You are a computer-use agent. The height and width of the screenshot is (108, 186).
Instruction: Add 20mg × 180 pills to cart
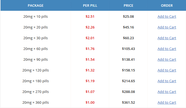(x=167, y=81)
